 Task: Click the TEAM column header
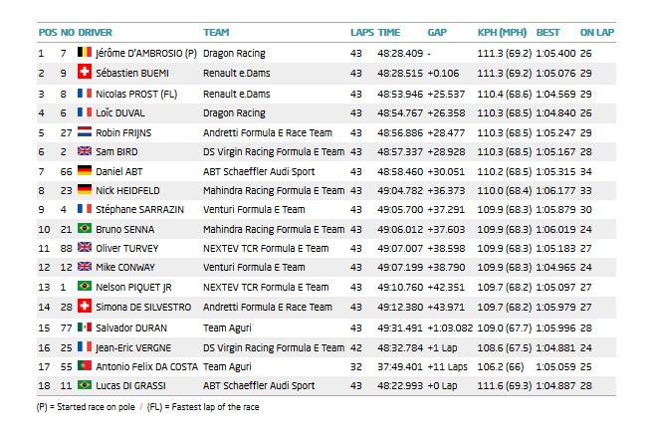[216, 33]
